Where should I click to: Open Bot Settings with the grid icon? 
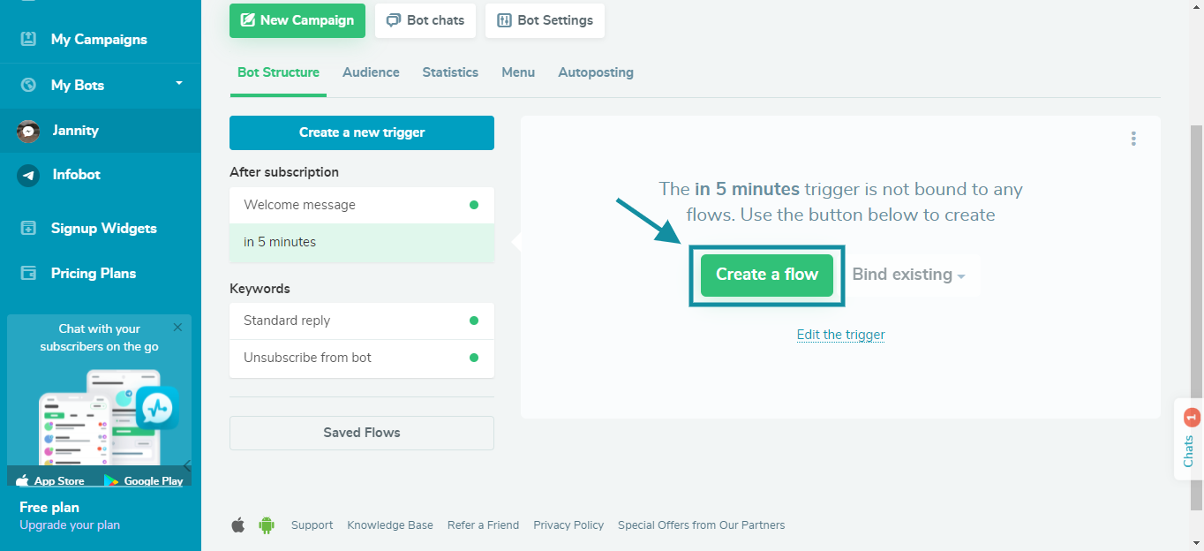click(x=504, y=20)
